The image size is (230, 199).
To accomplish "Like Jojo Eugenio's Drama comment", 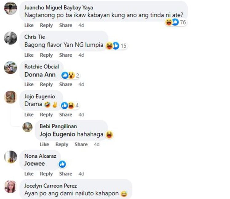I will (x=29, y=115).
